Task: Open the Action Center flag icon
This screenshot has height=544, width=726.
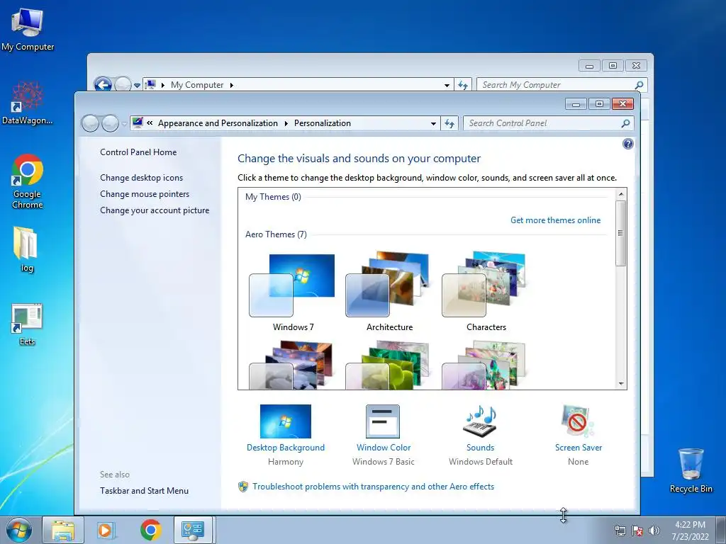Action: (637, 531)
